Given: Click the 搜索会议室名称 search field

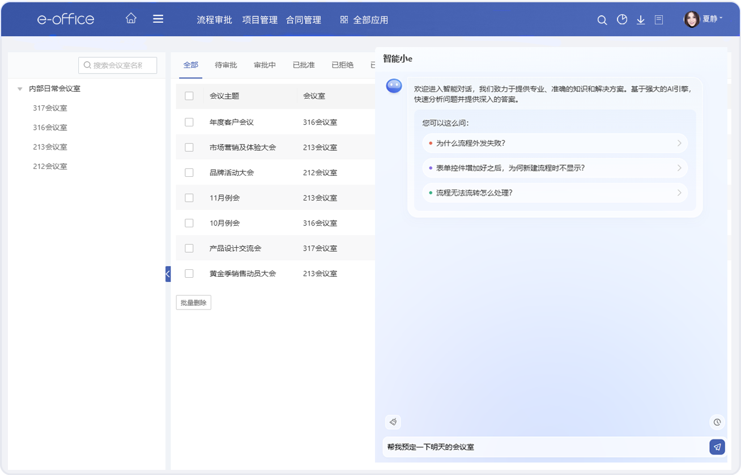Looking at the screenshot, I should click(x=117, y=65).
